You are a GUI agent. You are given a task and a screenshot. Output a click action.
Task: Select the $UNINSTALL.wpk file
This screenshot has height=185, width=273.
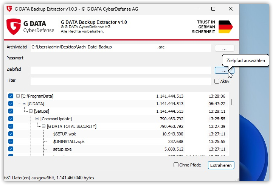[x=69, y=141]
